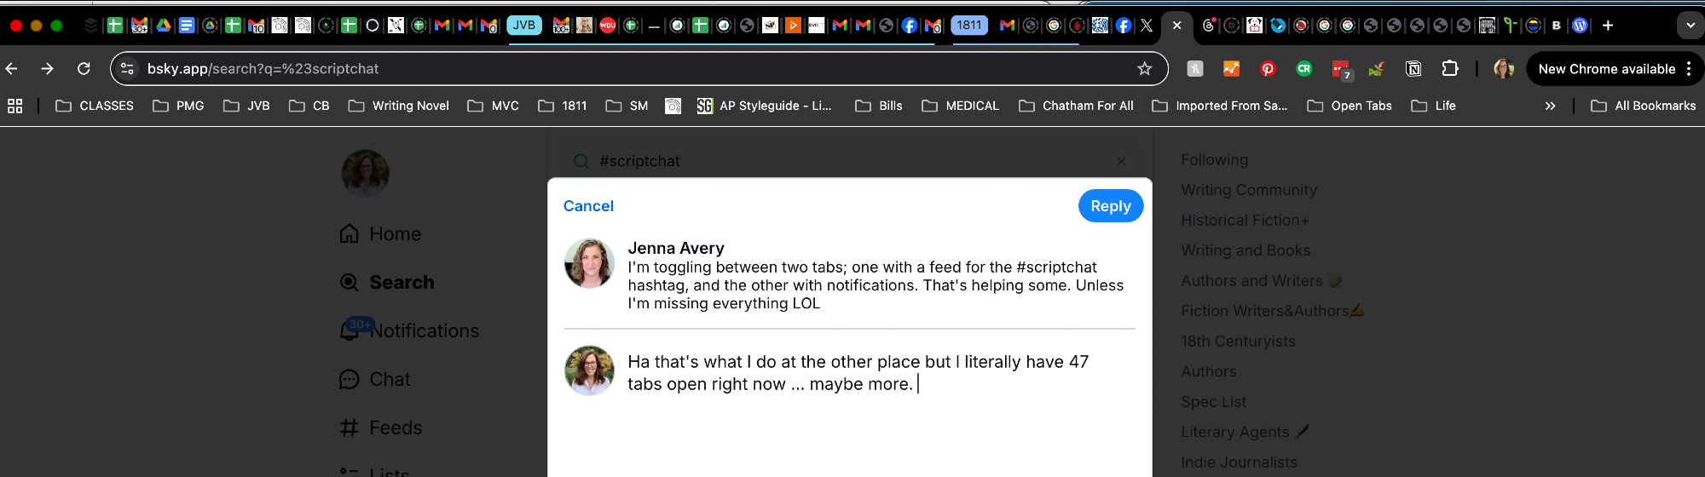
Task: Show more bookmarks with the double chevron
Action: (1550, 106)
